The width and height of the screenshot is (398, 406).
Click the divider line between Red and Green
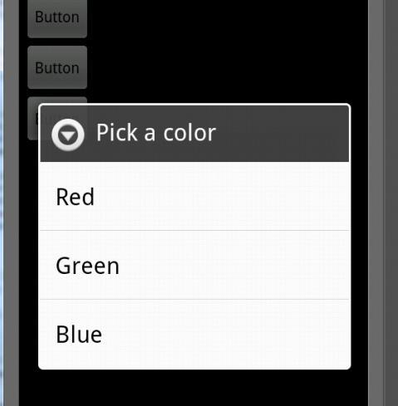pyautogui.click(x=194, y=230)
